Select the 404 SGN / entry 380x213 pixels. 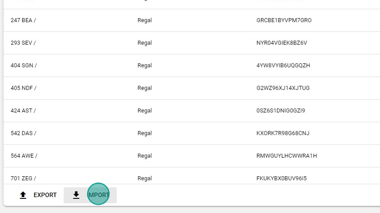(x=192, y=65)
